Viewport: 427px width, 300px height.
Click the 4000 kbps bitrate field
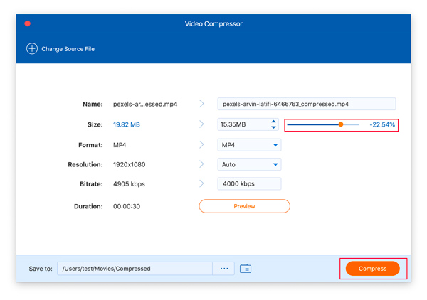pyautogui.click(x=249, y=183)
